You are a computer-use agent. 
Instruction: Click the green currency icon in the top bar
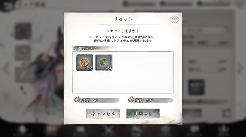tap(200, 4)
